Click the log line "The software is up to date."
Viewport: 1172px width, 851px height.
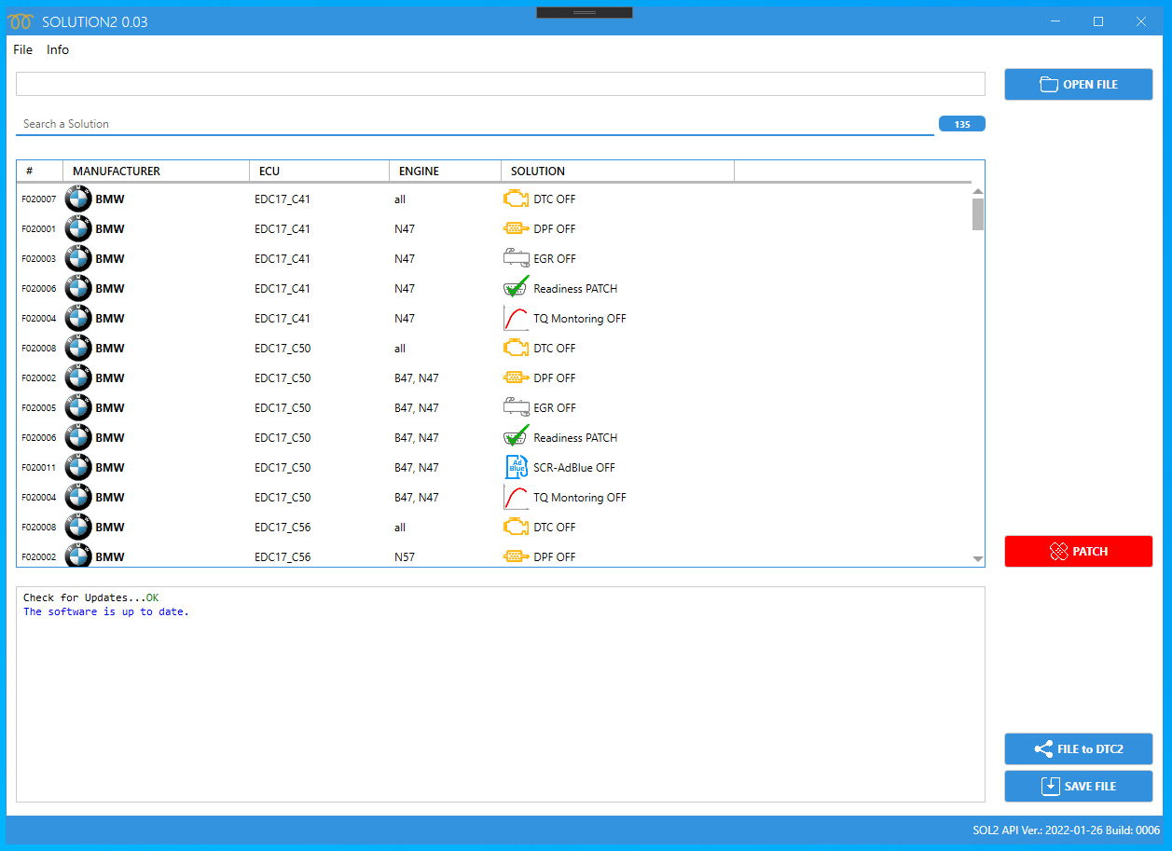[106, 611]
